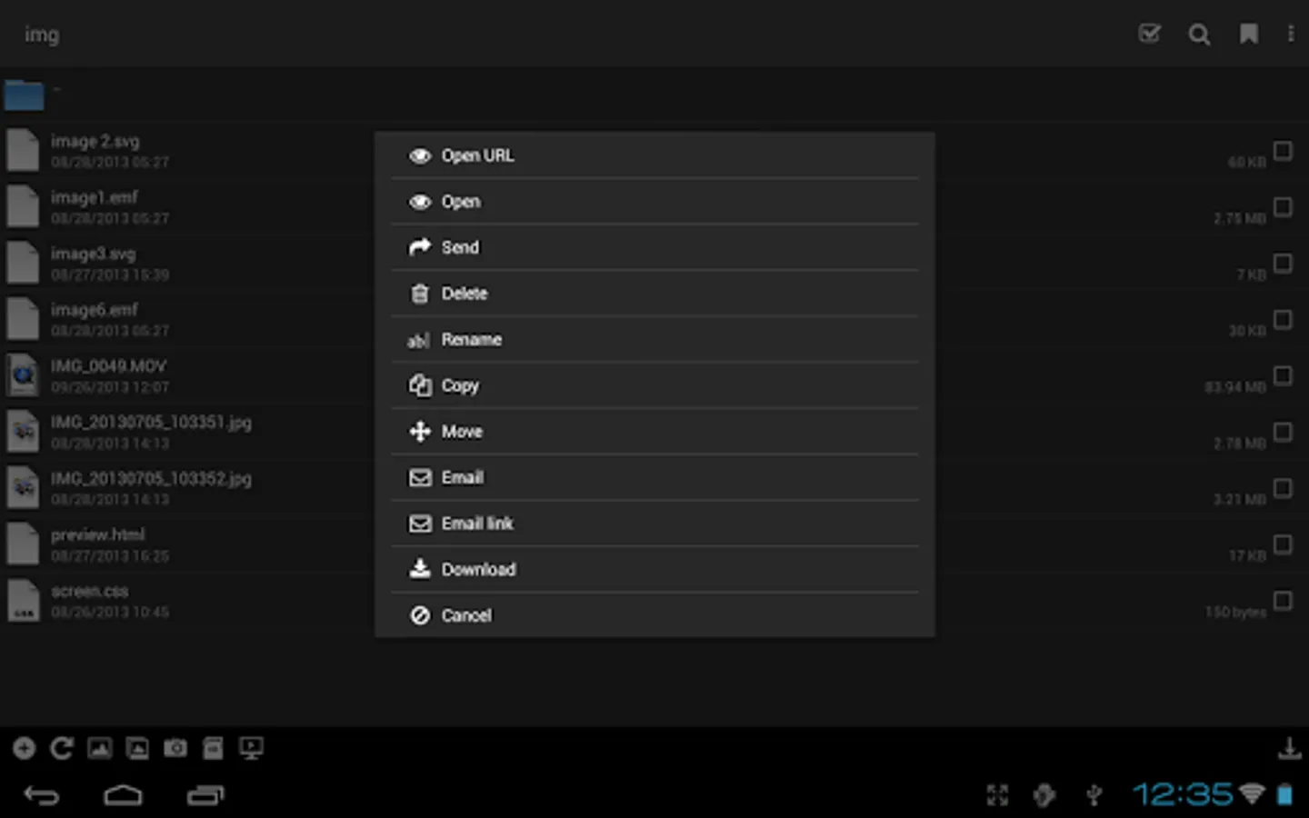Click the single picture icon beside refresh
Screen dimensions: 1309x818
click(100, 748)
